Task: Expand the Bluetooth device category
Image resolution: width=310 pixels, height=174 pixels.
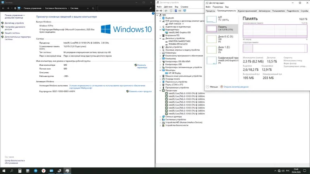Action: [160, 18]
